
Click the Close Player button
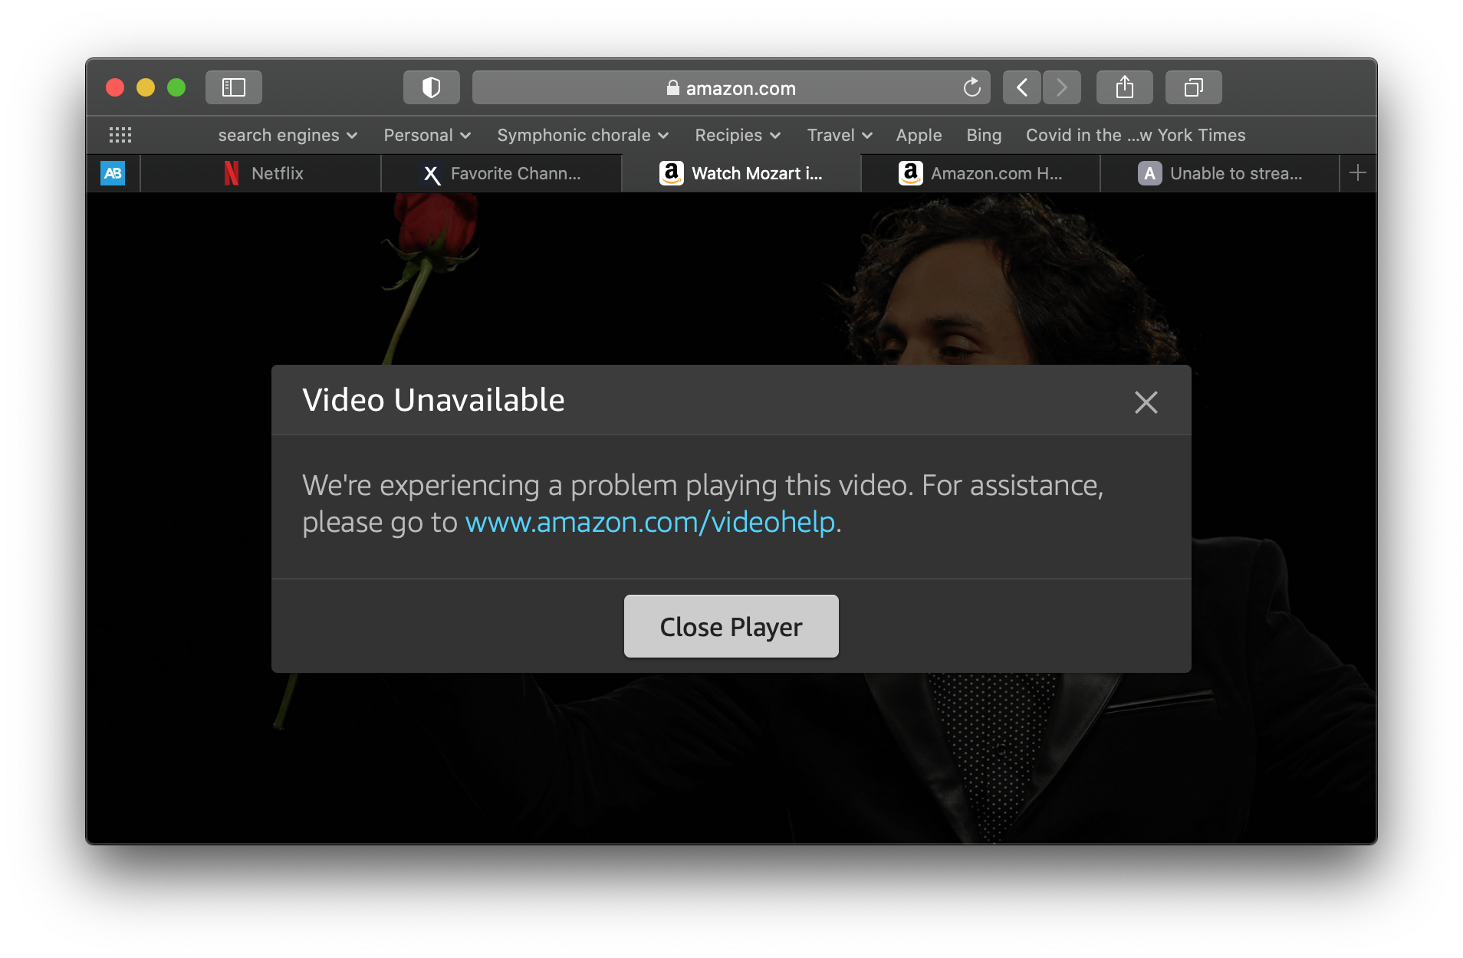click(731, 626)
